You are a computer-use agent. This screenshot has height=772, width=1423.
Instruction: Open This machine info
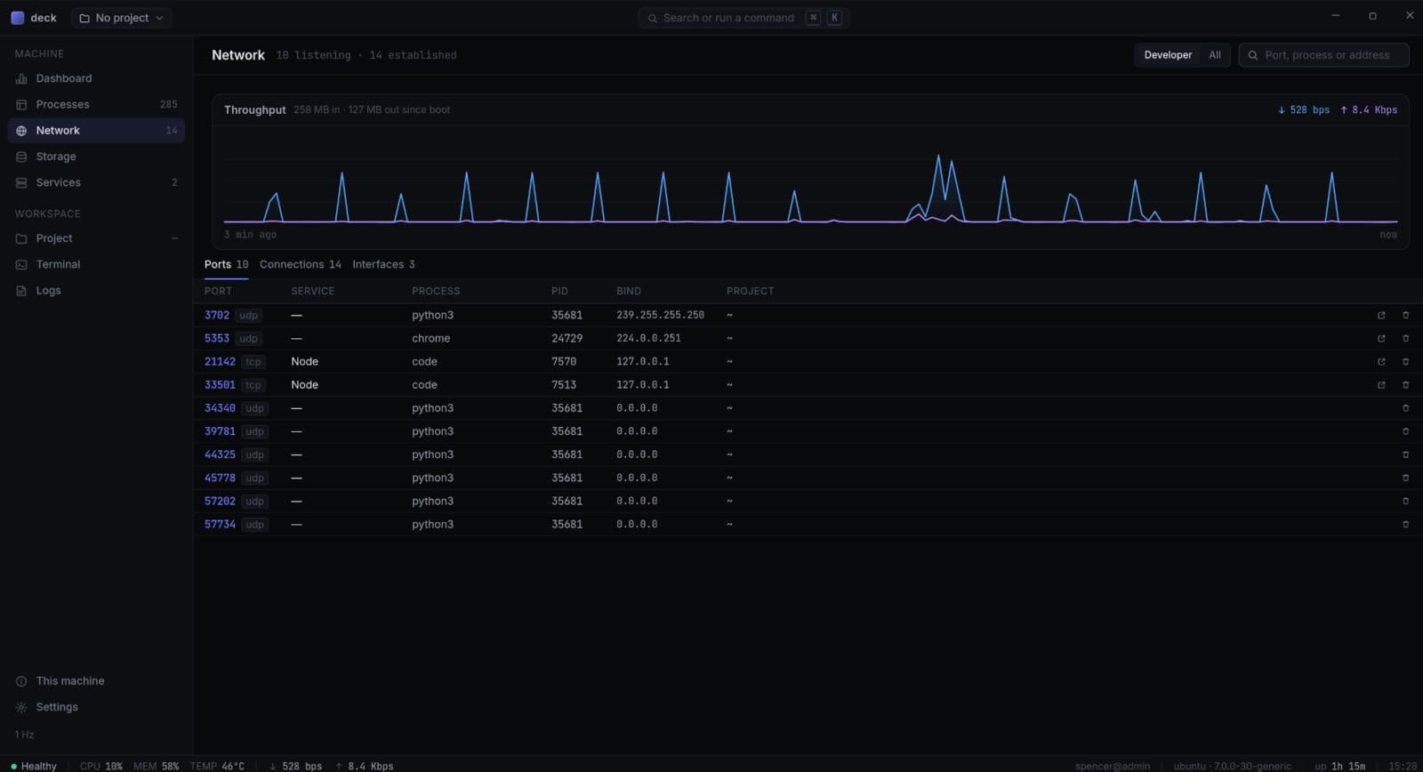pyautogui.click(x=96, y=681)
